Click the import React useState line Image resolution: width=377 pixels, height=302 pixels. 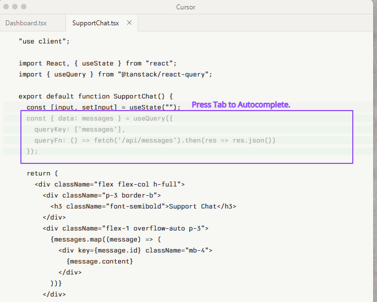click(x=97, y=63)
